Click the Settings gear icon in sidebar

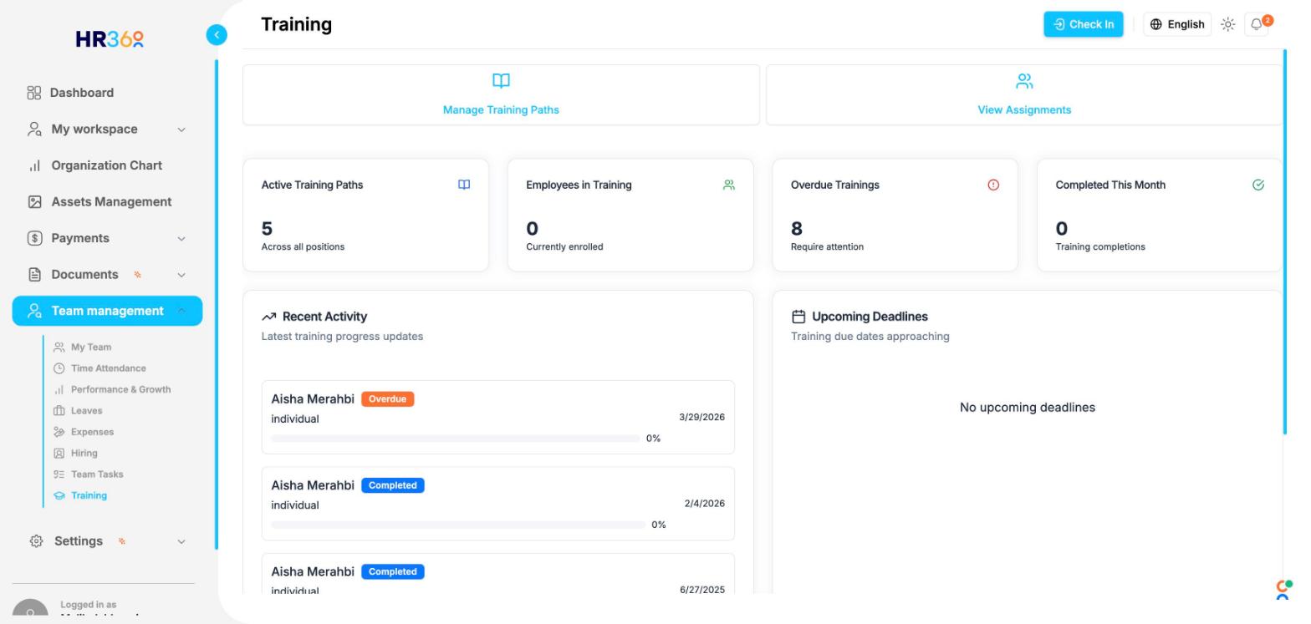point(36,541)
